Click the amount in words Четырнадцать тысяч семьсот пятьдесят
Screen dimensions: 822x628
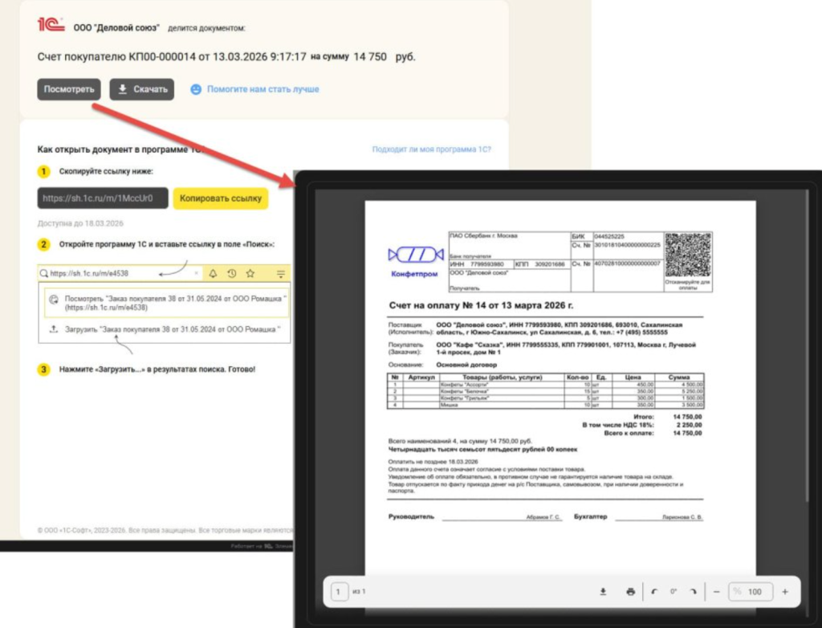point(482,450)
